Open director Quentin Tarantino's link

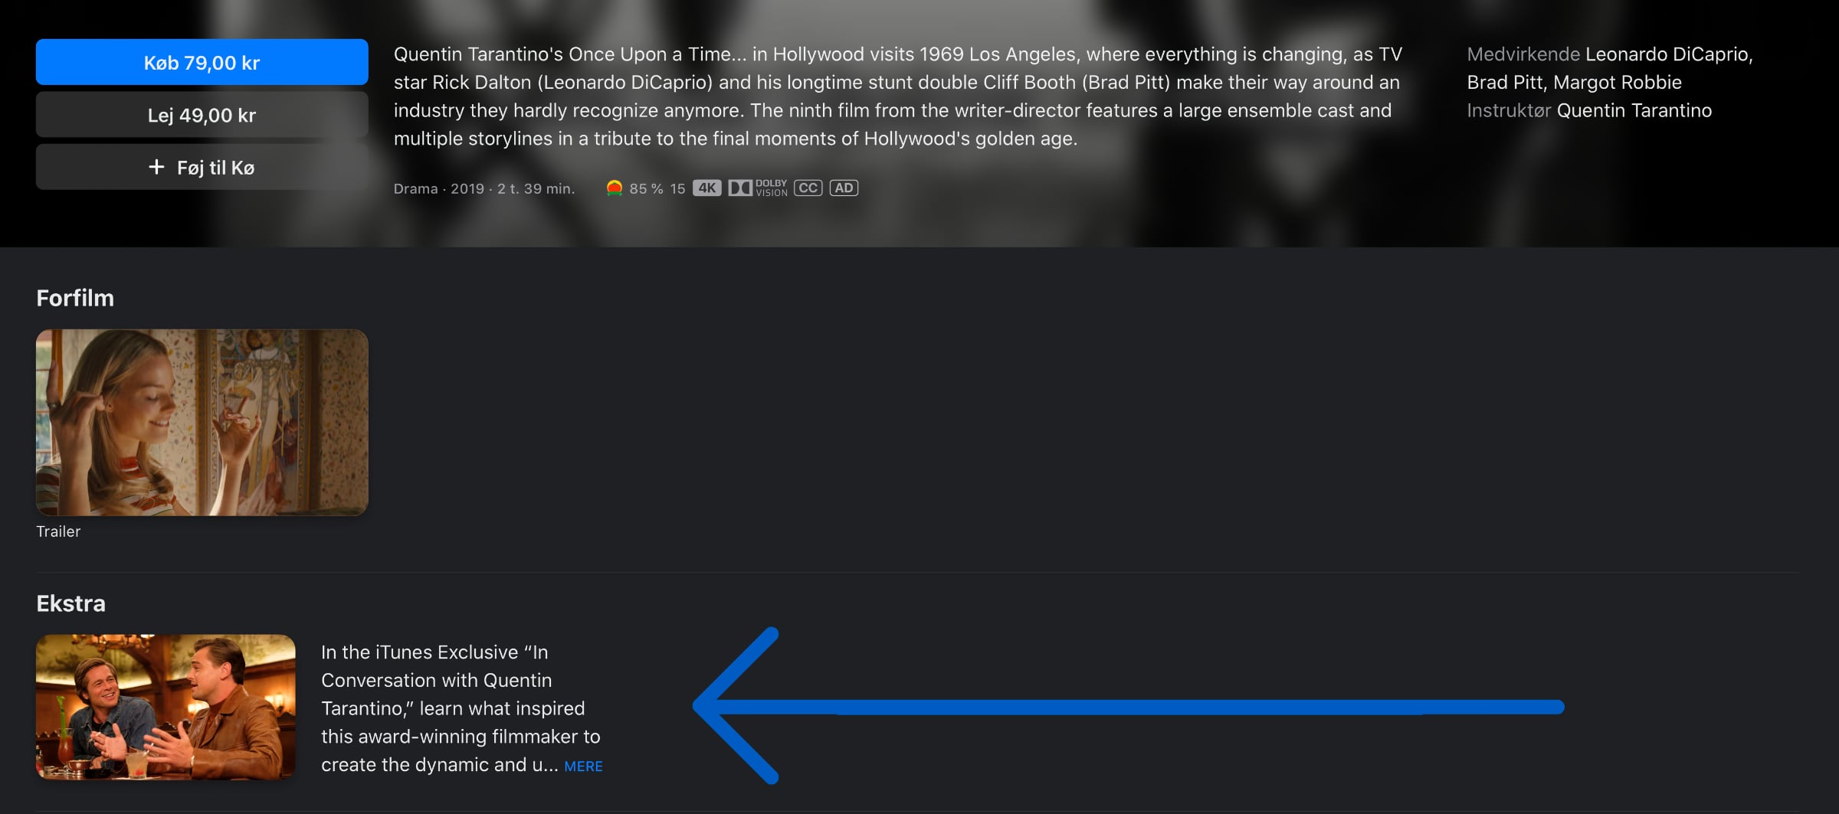1634,111
